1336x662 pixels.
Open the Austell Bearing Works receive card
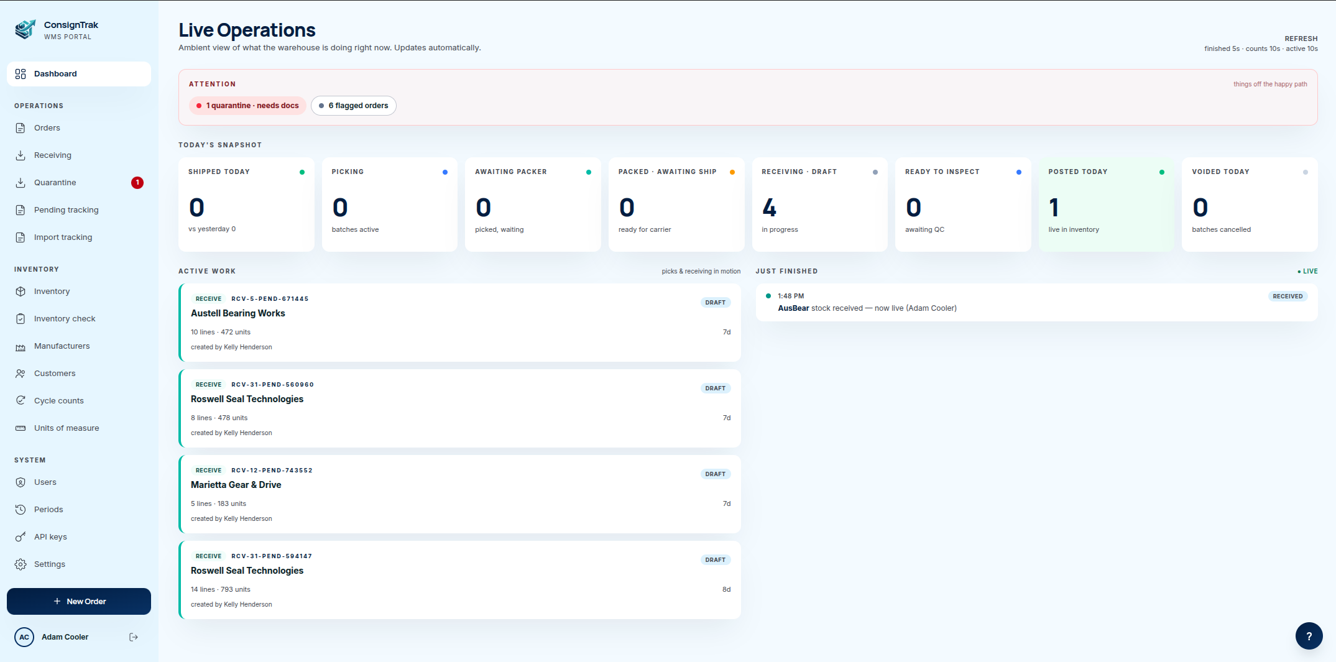coord(459,323)
